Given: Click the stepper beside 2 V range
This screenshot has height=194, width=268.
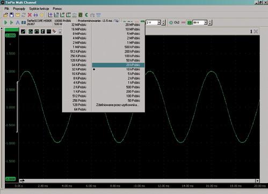Looking at the screenshot, I should pyautogui.click(x=163, y=23).
